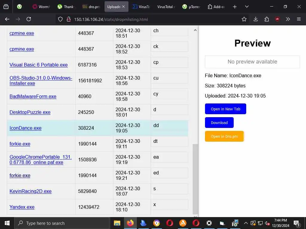Open the GoogleChromePortable online.paf.exe link
The width and height of the screenshot is (306, 229).
pos(41,160)
